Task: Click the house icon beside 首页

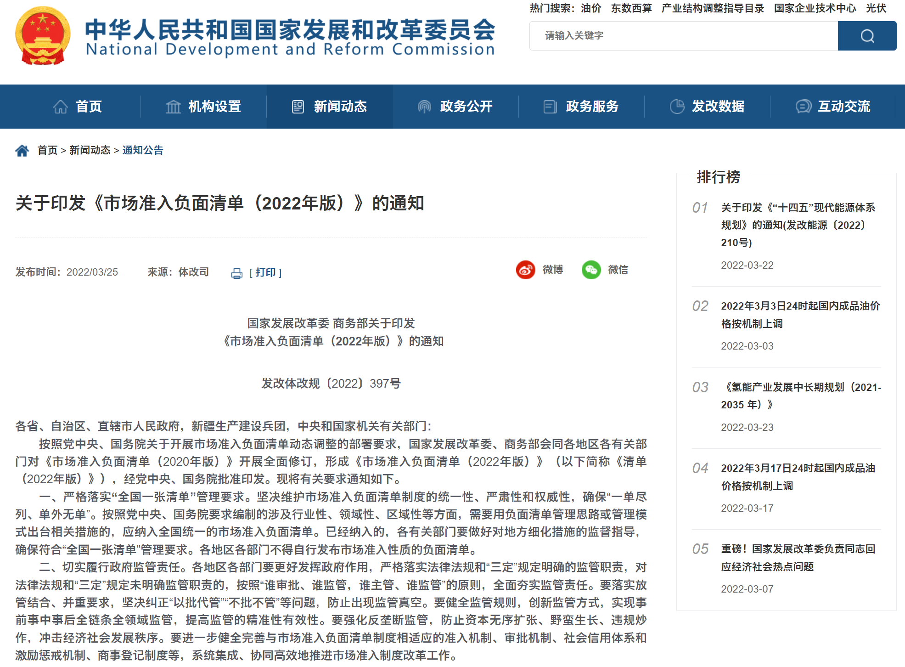Action: (61, 107)
